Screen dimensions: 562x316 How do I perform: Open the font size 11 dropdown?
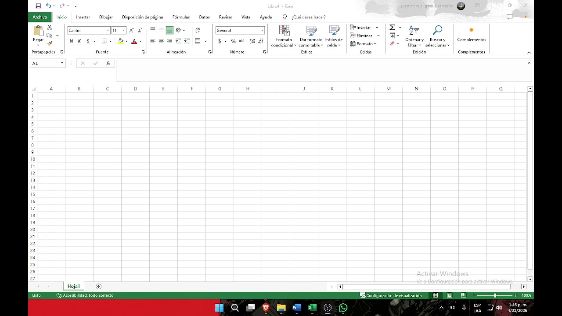(x=124, y=30)
